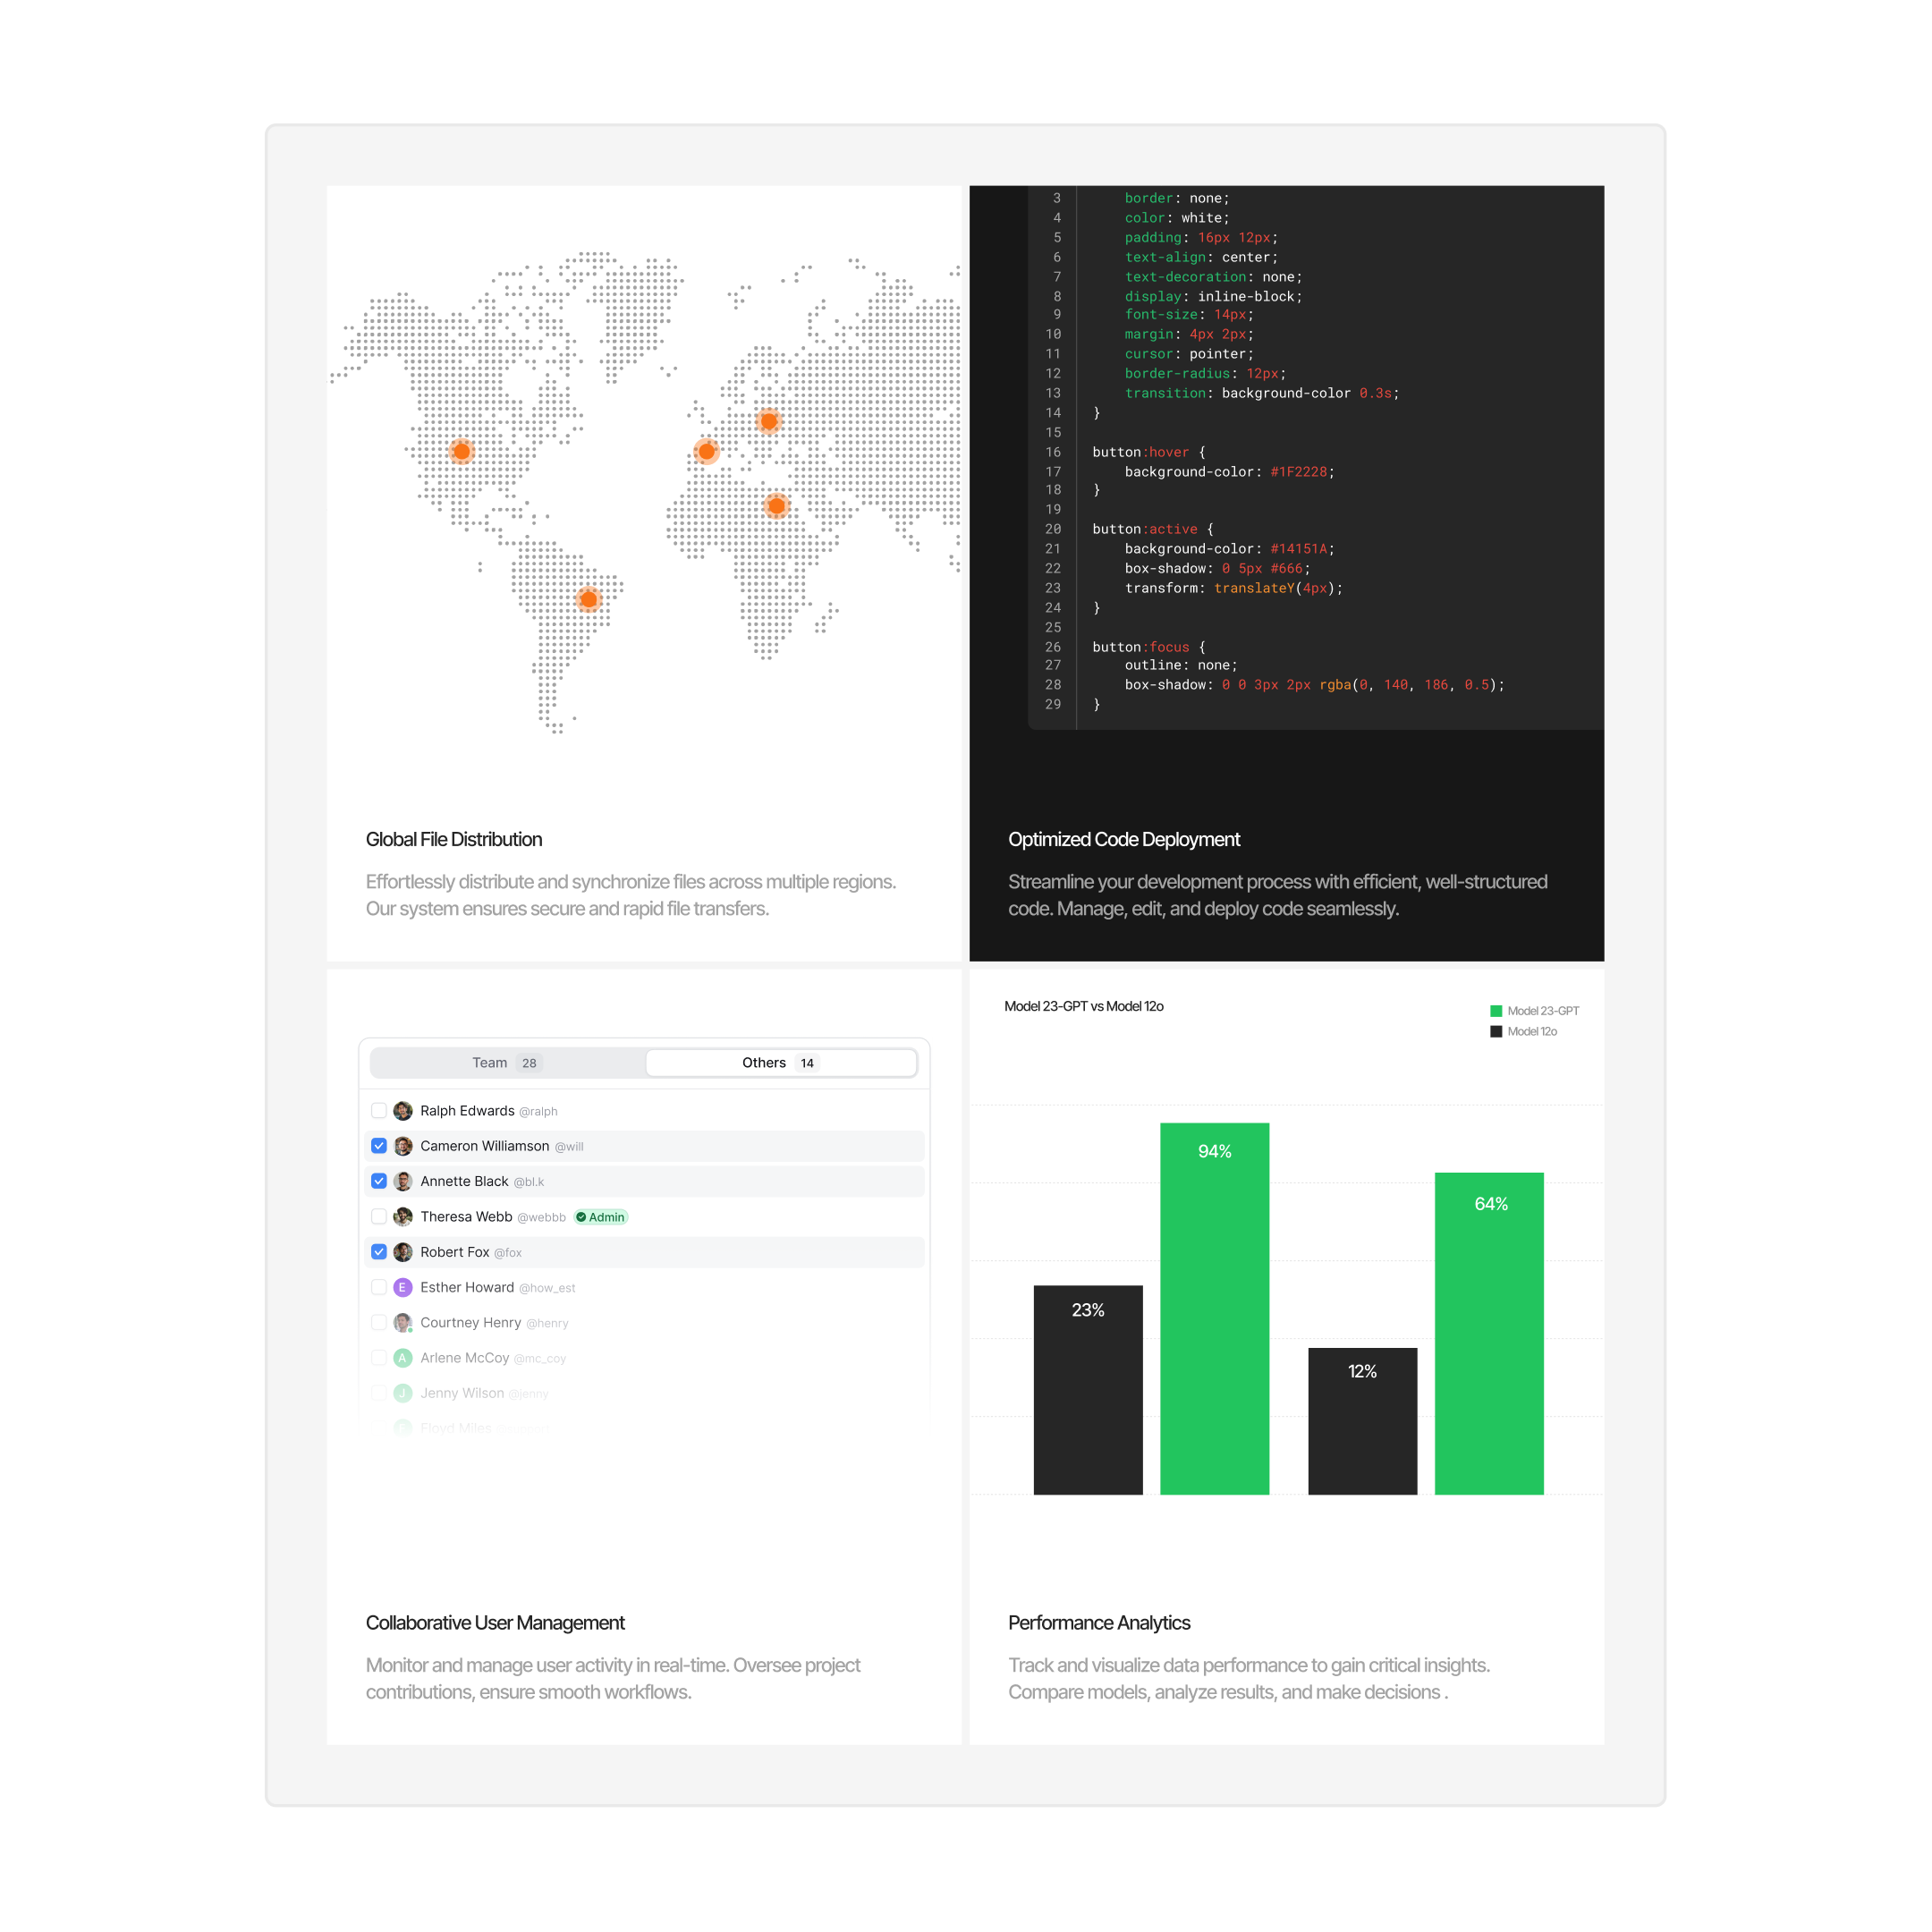1932x1932 pixels.
Task: Click Esther Howard's purple E avatar
Action: [403, 1287]
